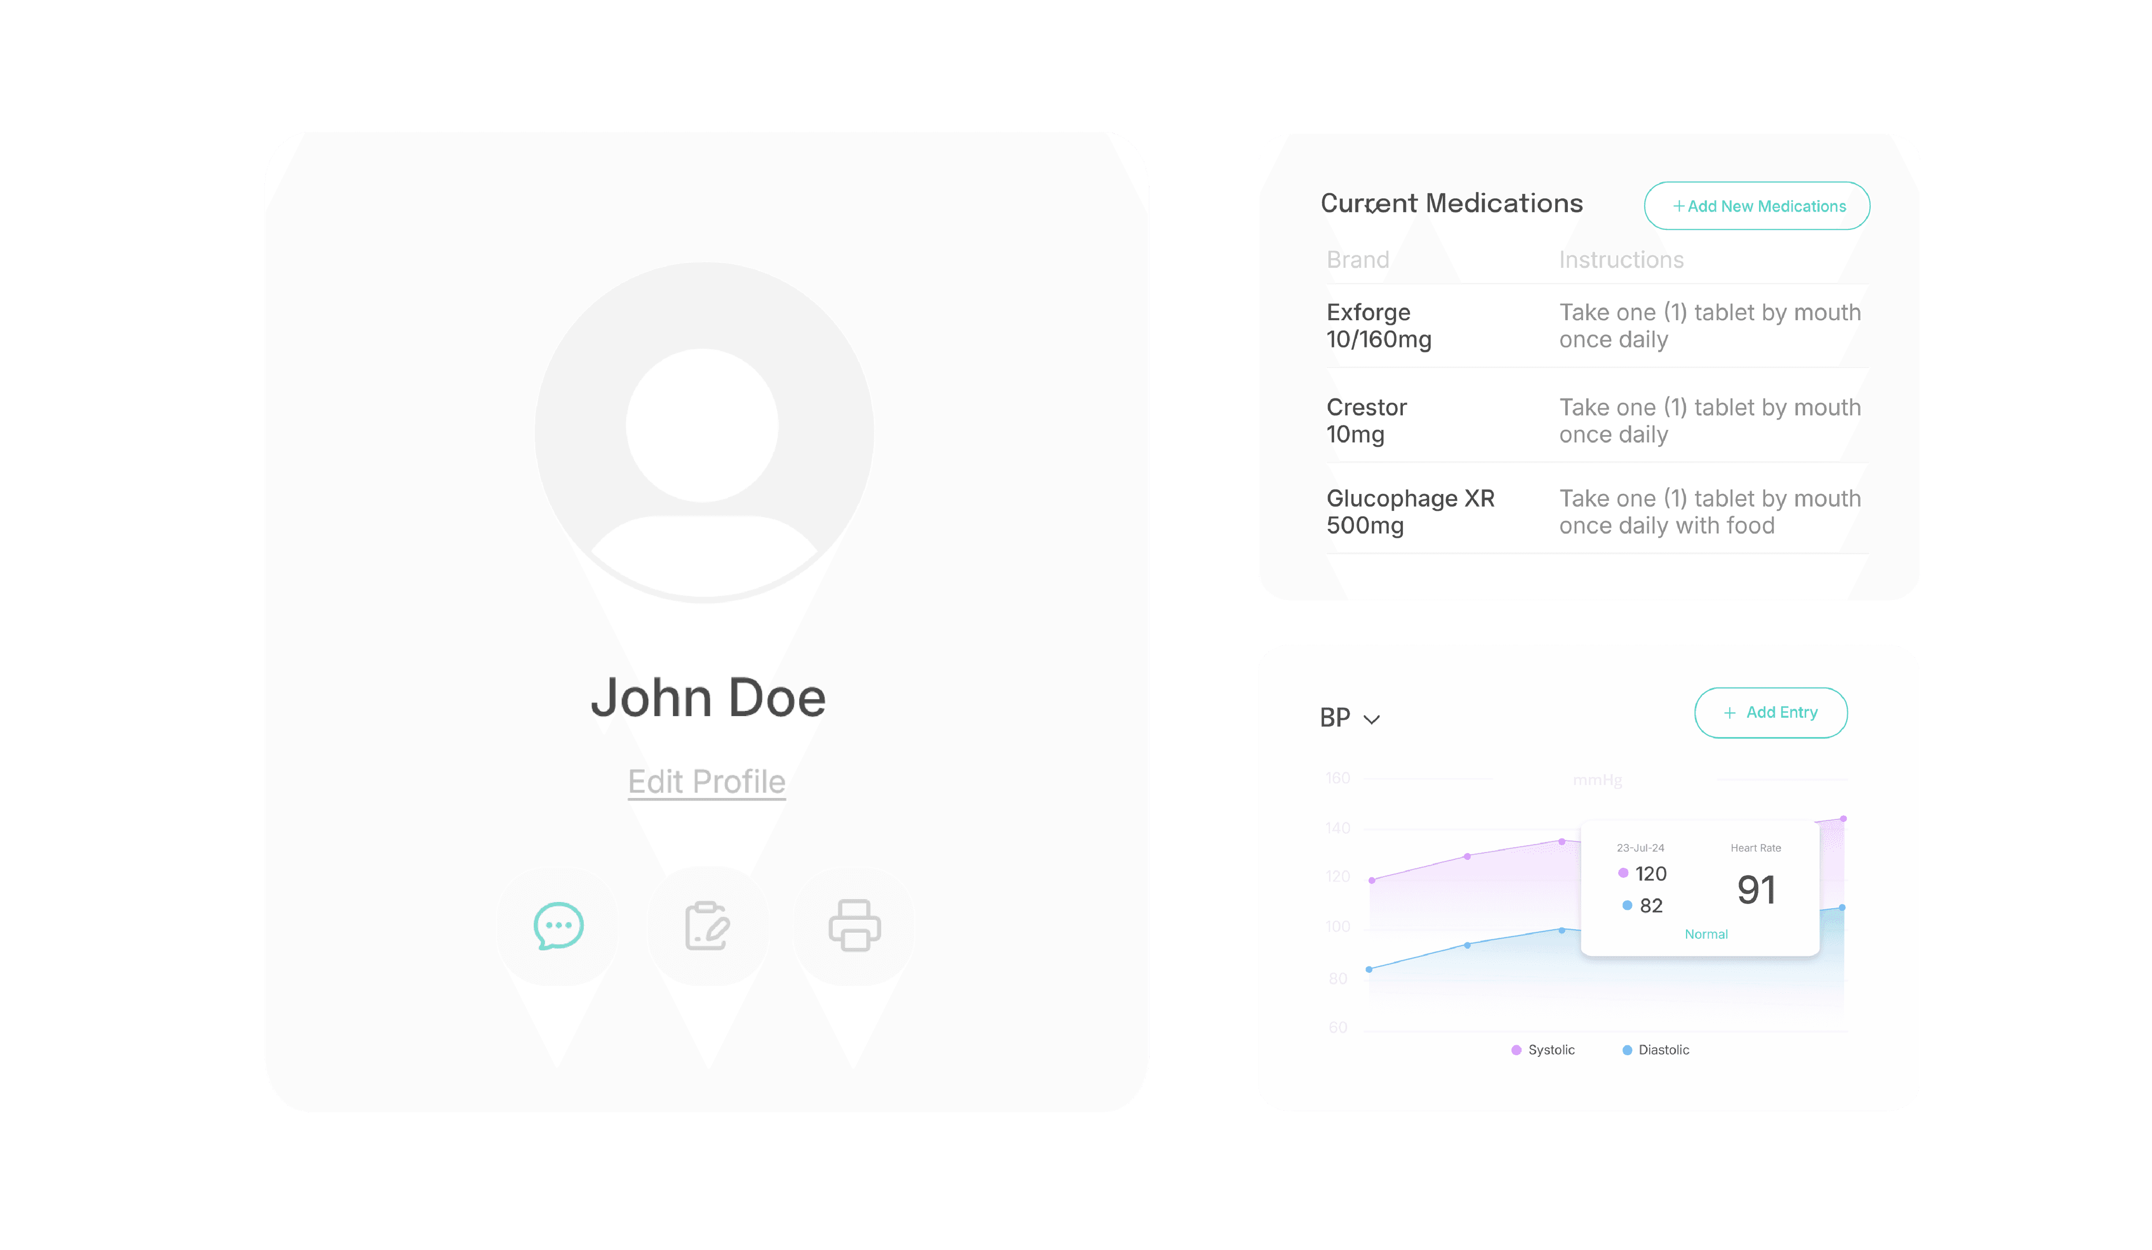Click Add New Medications button
The image size is (2152, 1250).
coord(1756,205)
